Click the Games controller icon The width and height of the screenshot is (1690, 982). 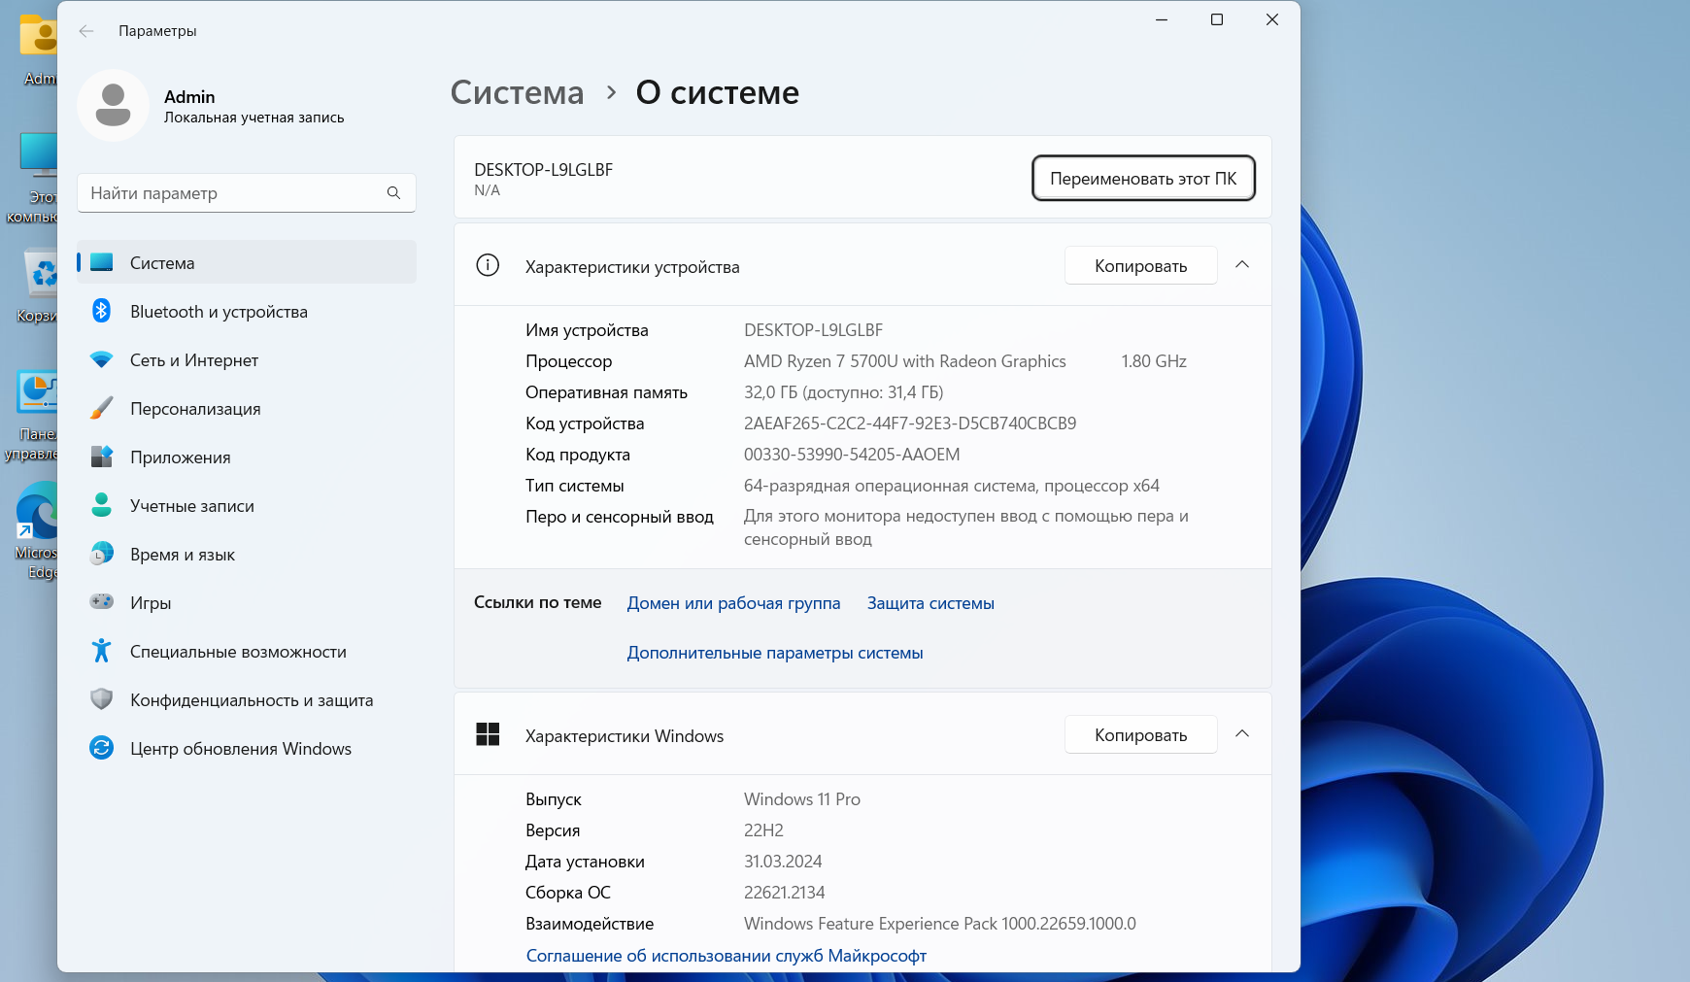pyautogui.click(x=101, y=602)
